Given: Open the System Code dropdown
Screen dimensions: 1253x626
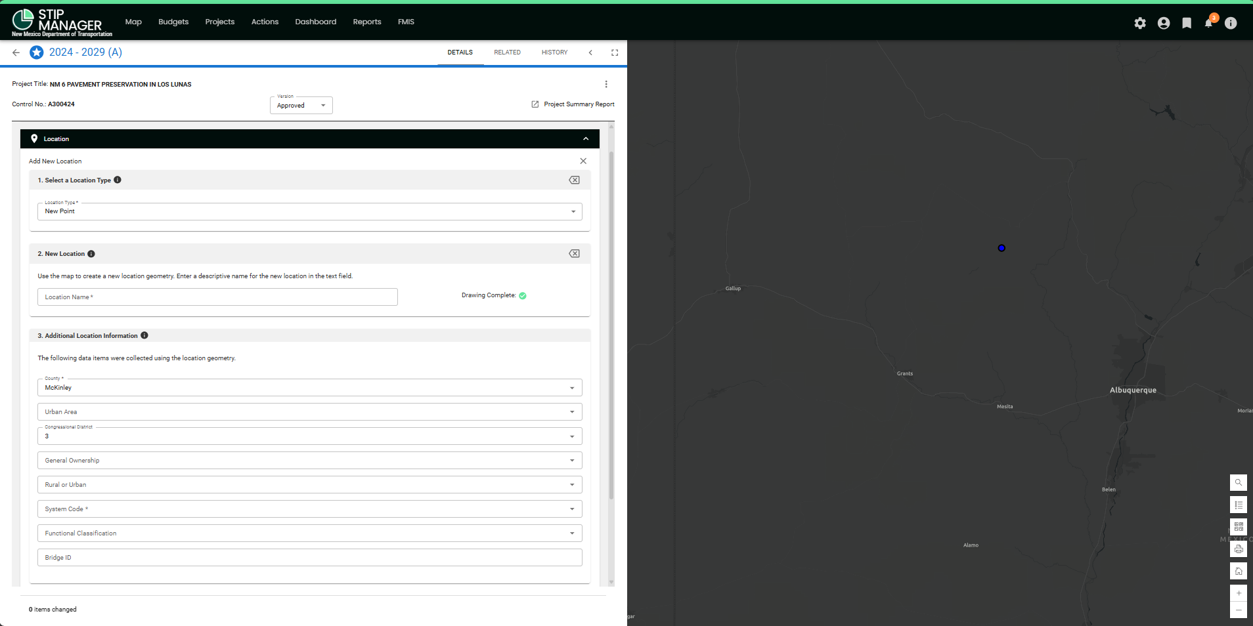Looking at the screenshot, I should pyautogui.click(x=310, y=509).
